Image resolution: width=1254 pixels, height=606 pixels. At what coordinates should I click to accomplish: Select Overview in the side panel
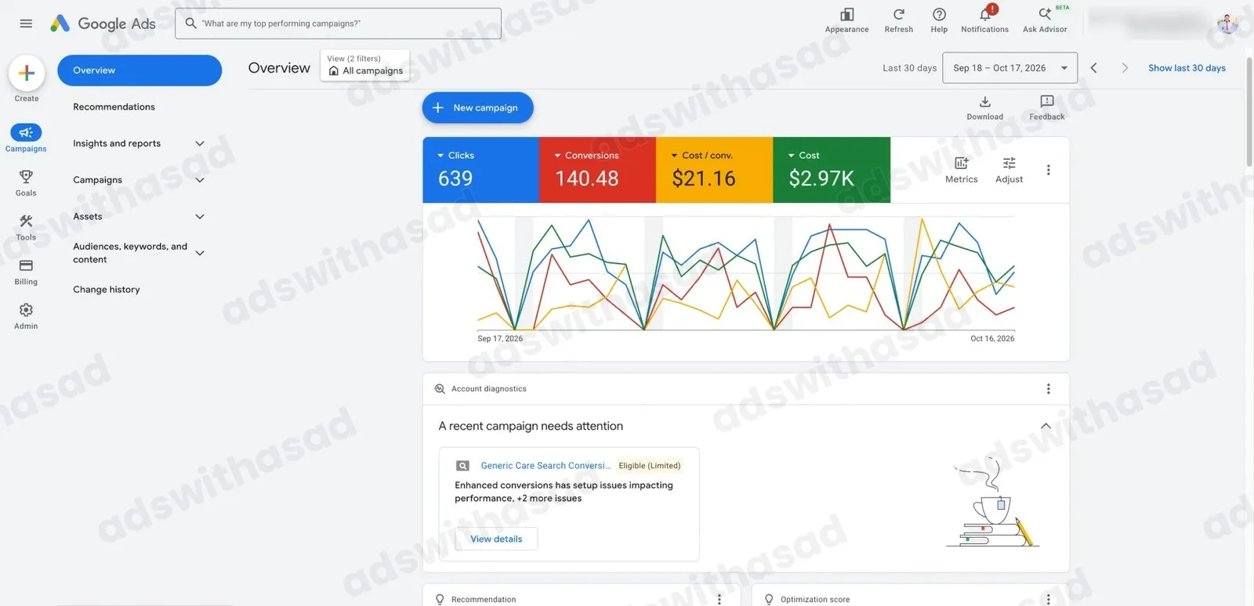[140, 70]
